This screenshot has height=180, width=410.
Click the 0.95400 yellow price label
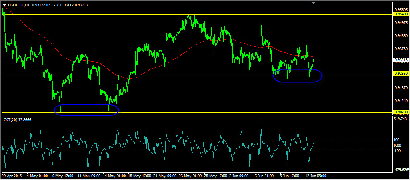point(401,14)
